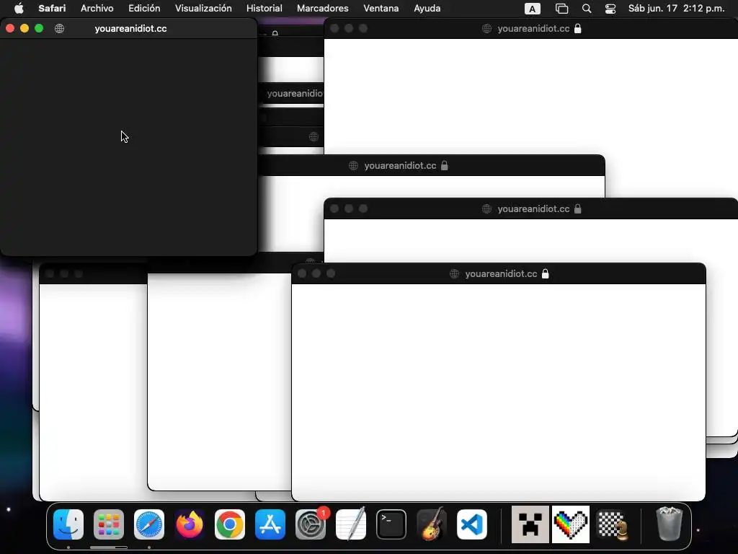Launch Terminal from the Dock
Viewport: 738px width, 554px height.
pos(391,524)
